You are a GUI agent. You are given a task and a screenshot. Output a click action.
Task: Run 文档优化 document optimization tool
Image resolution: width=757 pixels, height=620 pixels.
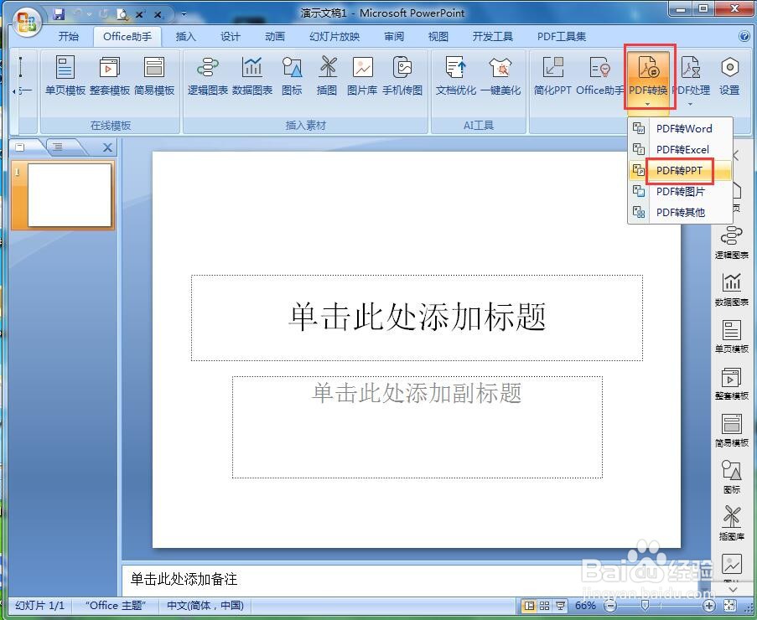tap(454, 75)
